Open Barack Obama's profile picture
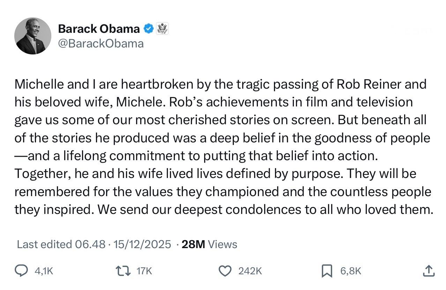This screenshot has width=446, height=290. [32, 36]
